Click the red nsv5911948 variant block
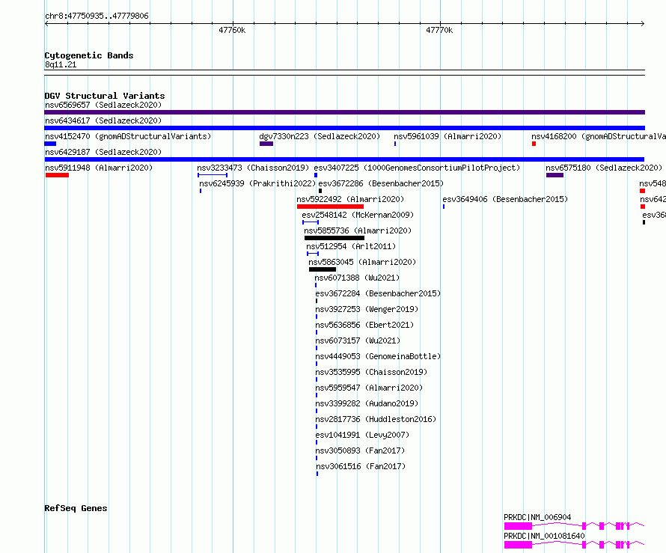Image resolution: width=666 pixels, height=553 pixels. pos(57,175)
